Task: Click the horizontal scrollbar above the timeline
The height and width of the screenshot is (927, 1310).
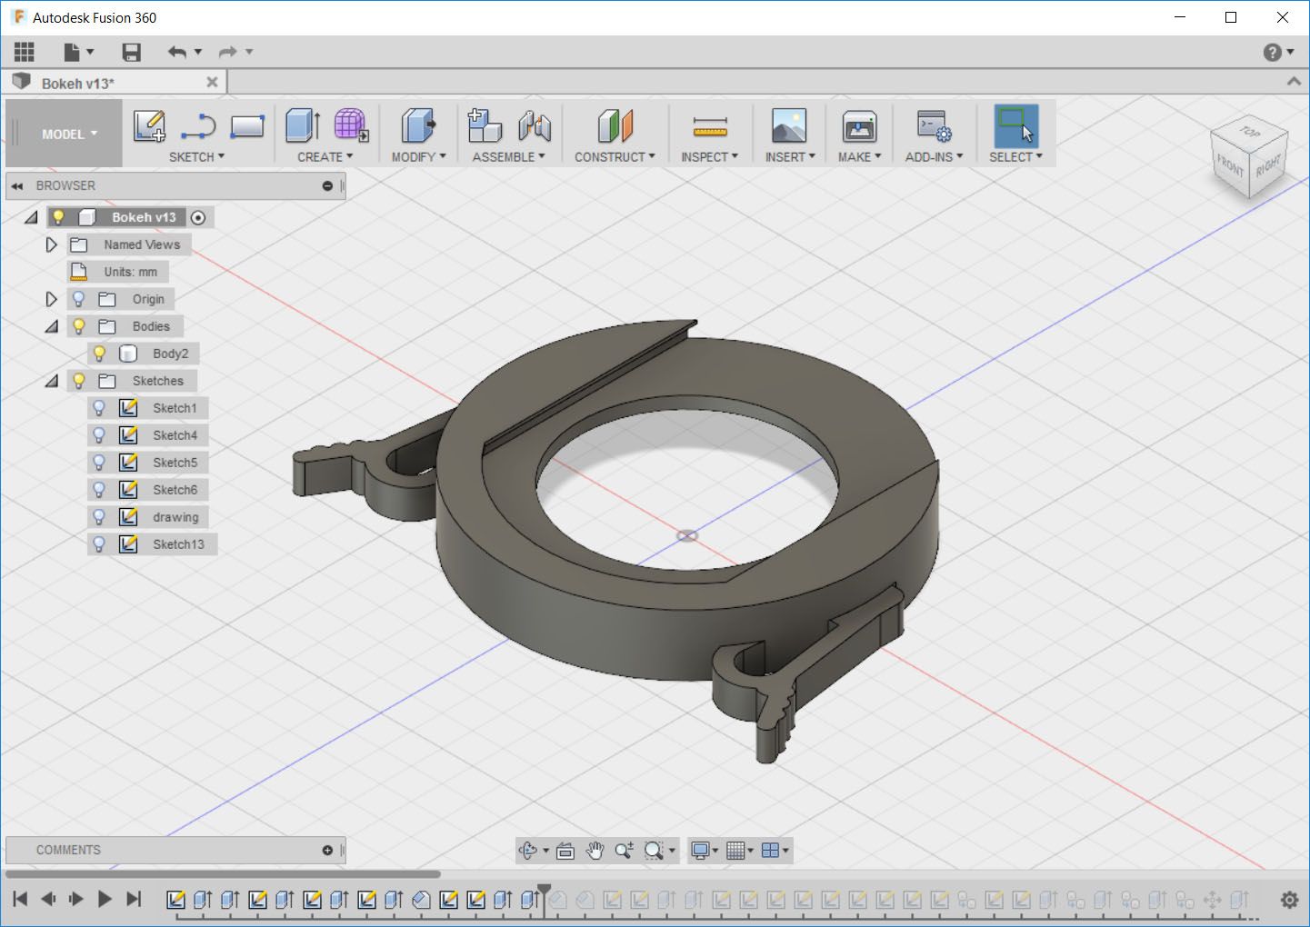Action: pos(223,874)
